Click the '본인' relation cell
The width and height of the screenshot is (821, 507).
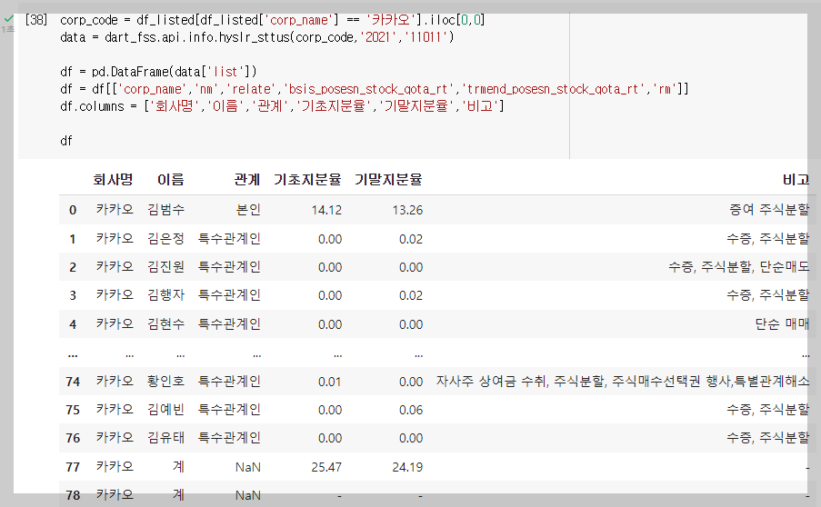[248, 210]
